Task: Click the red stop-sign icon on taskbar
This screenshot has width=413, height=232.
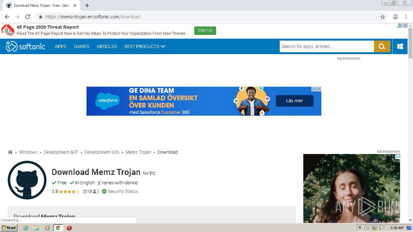Action: 69,228
